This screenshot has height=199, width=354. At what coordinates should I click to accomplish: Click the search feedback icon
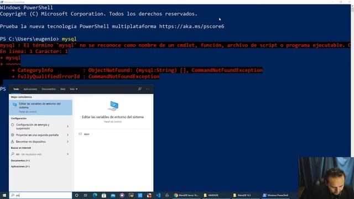click(140, 89)
